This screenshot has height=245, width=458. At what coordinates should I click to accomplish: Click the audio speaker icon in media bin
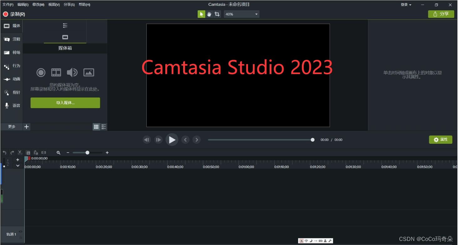coord(72,72)
